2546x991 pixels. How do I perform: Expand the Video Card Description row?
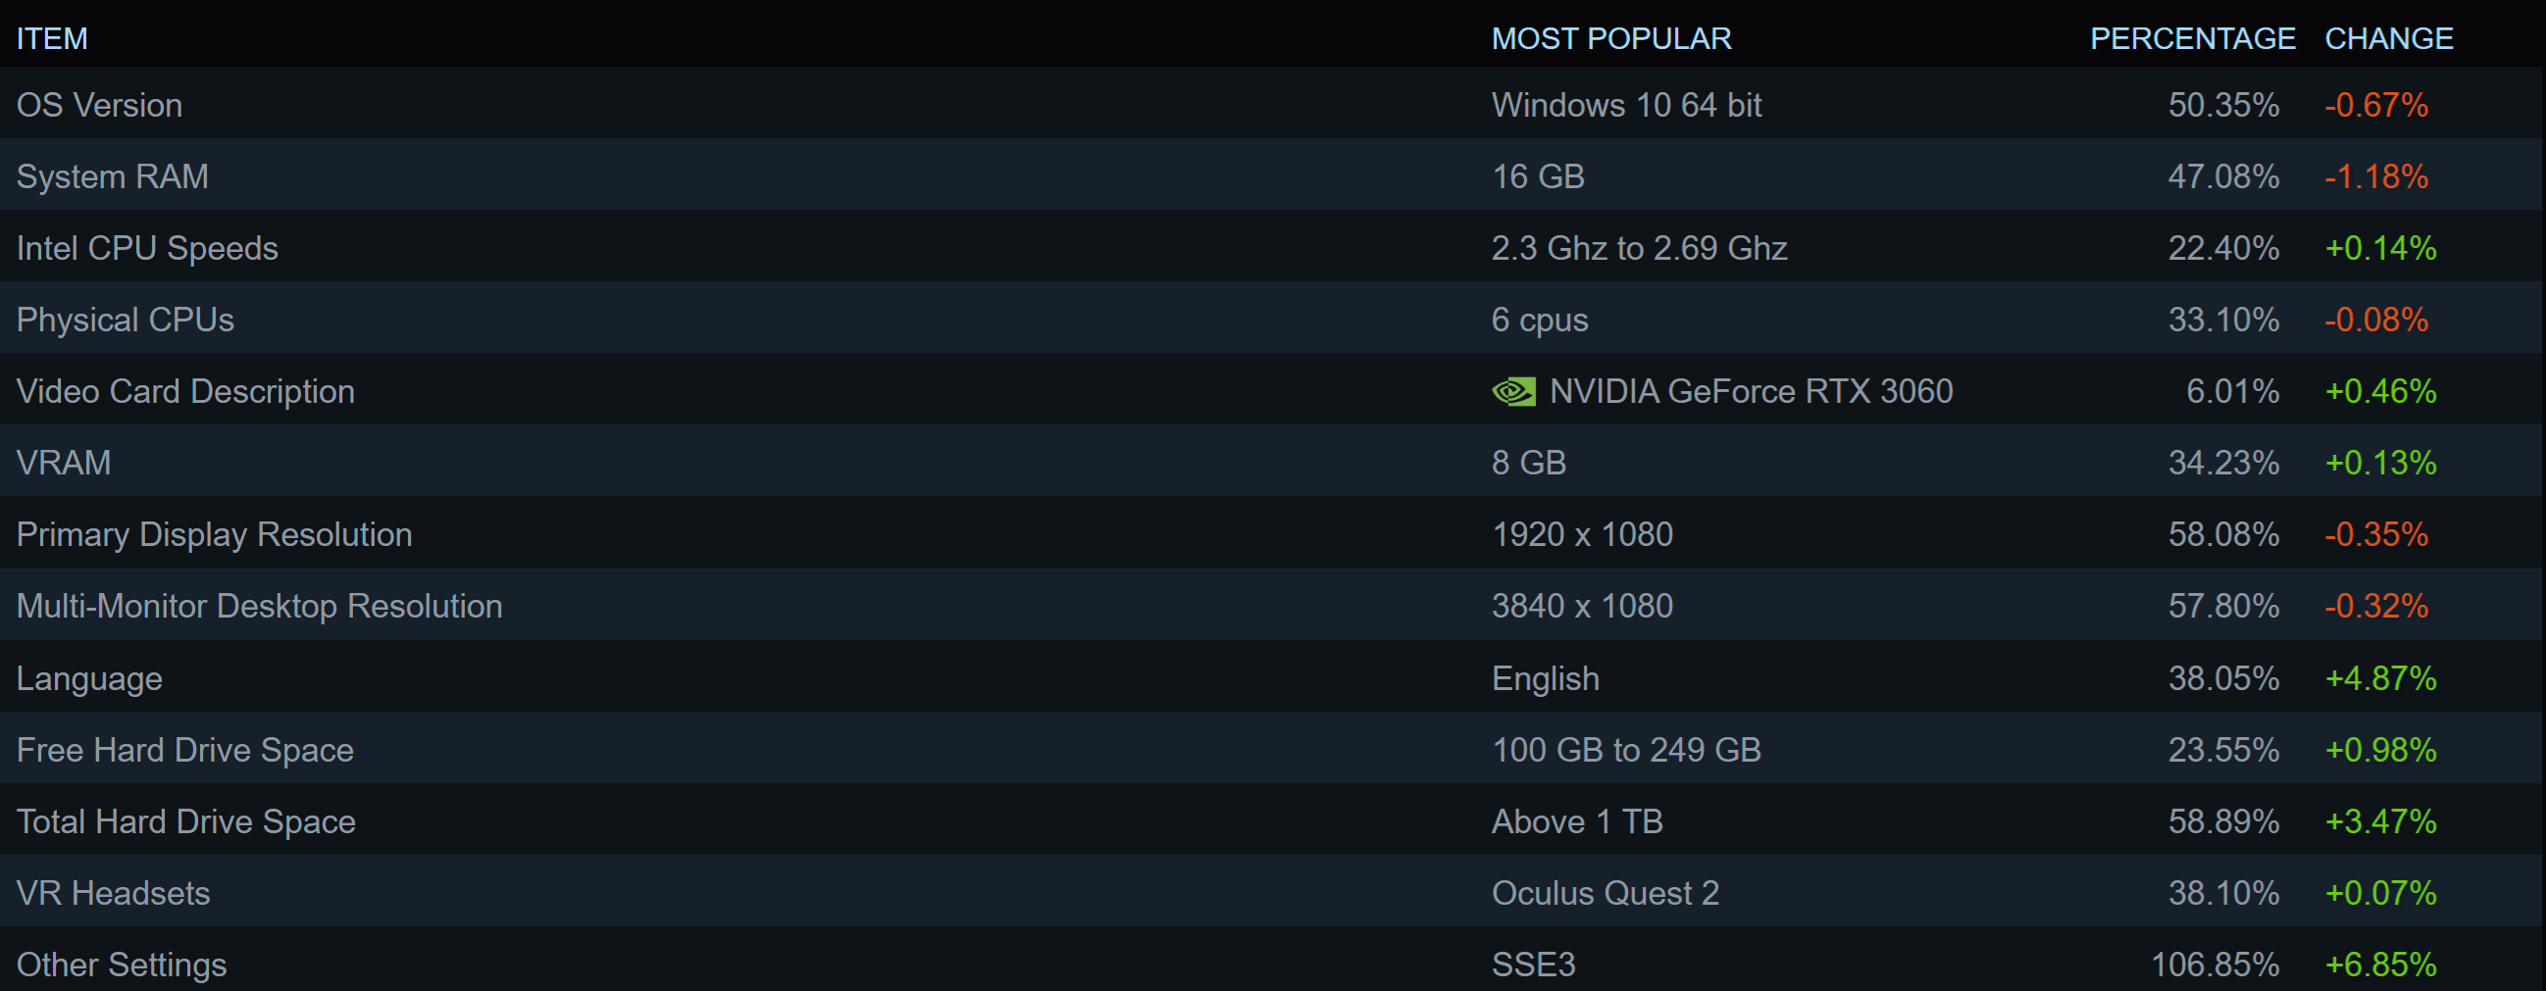coord(185,392)
